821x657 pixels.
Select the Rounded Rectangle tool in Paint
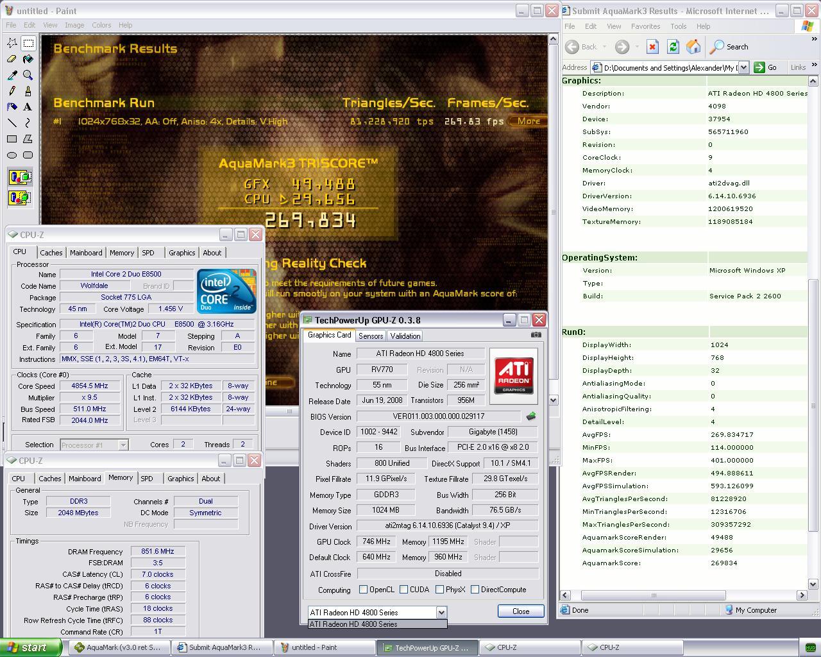pyautogui.click(x=28, y=155)
